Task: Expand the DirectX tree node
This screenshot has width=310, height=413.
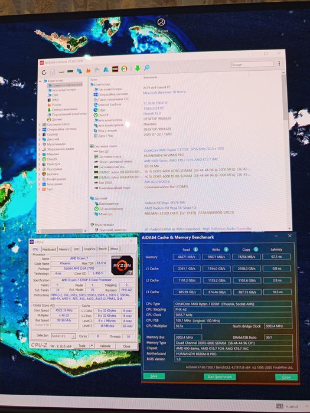Action: [40, 159]
